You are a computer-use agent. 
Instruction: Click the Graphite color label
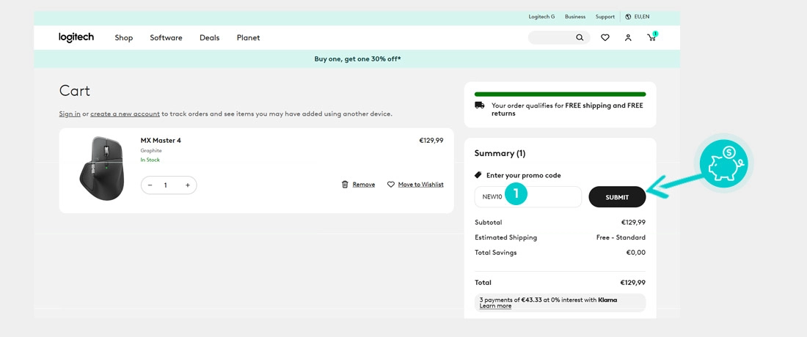[151, 150]
